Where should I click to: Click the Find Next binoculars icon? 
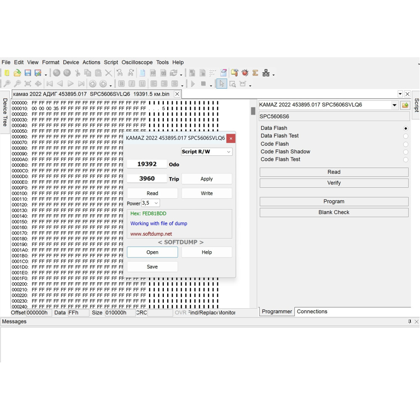131,73
